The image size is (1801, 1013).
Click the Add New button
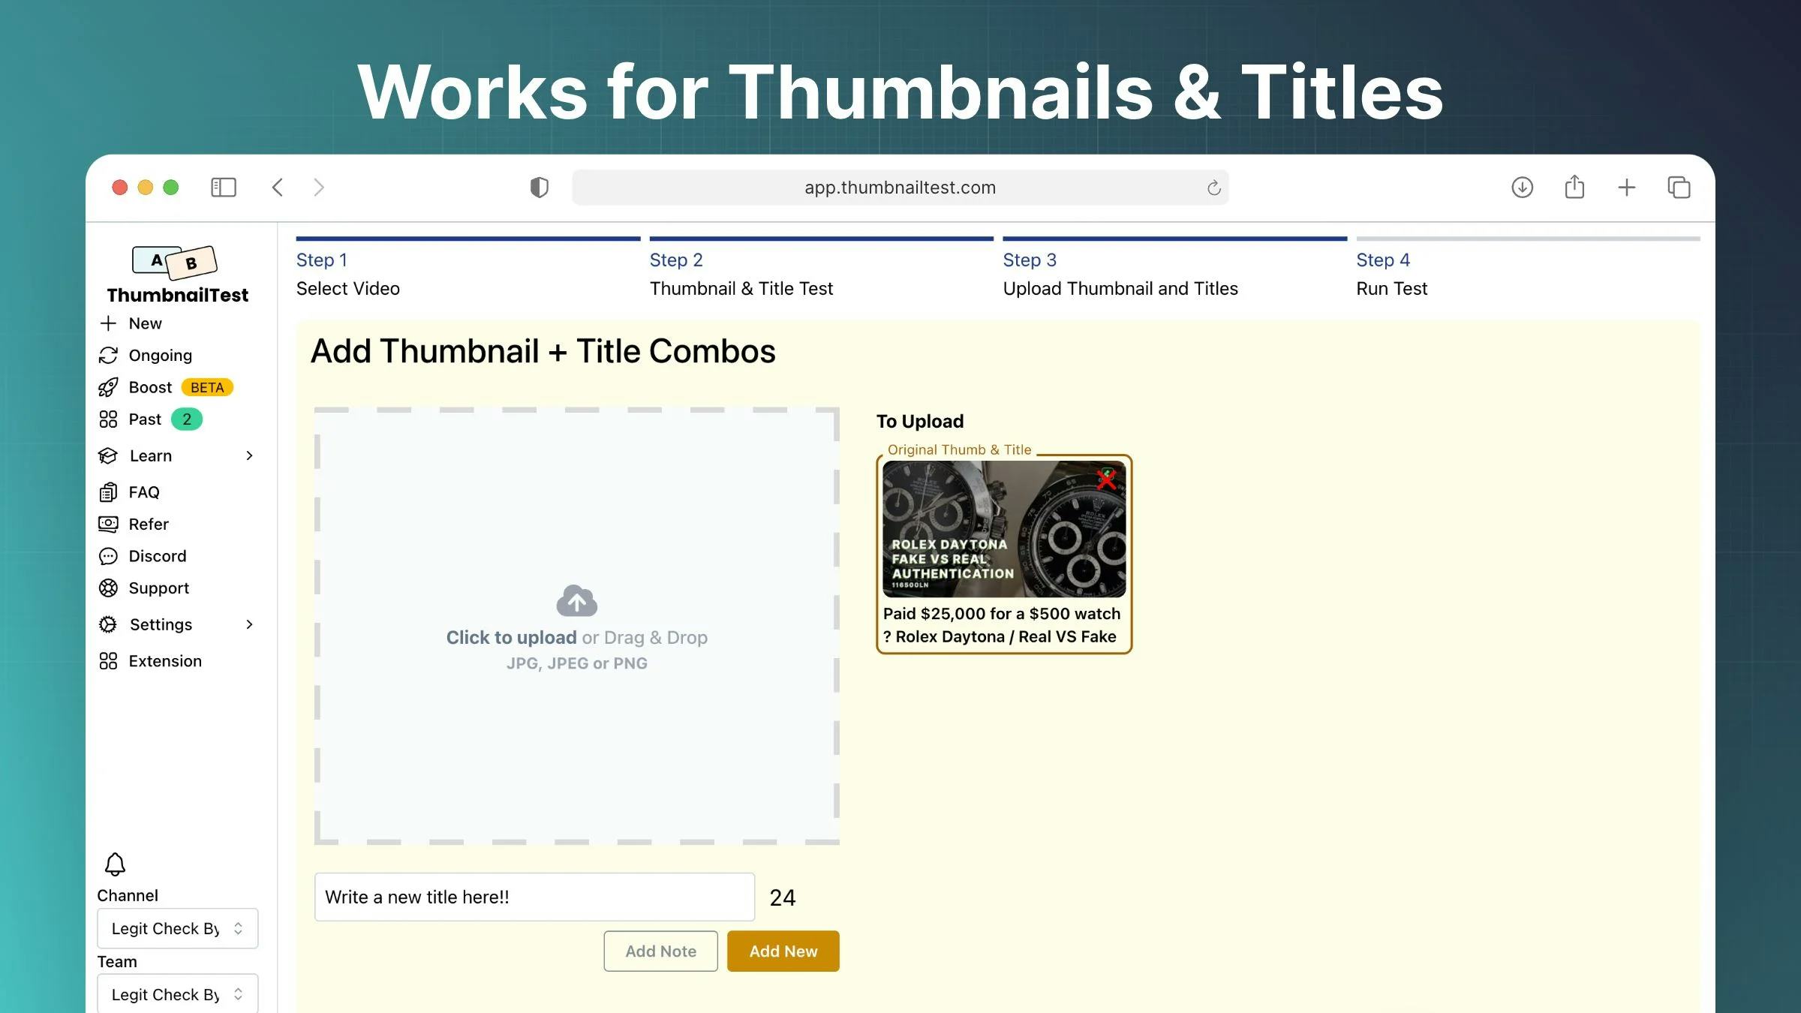783,951
